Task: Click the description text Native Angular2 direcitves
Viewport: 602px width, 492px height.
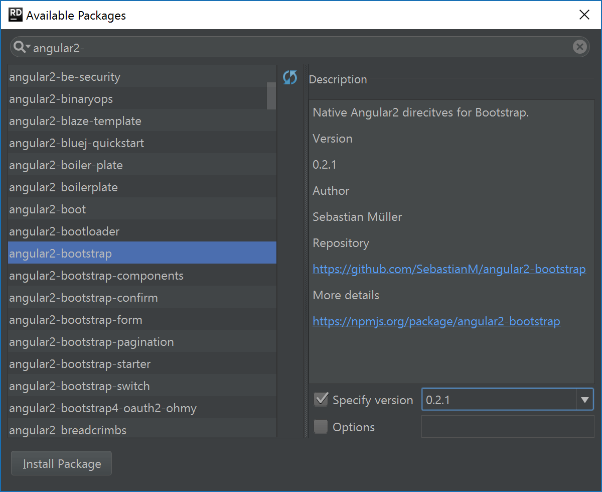Action: pos(421,112)
